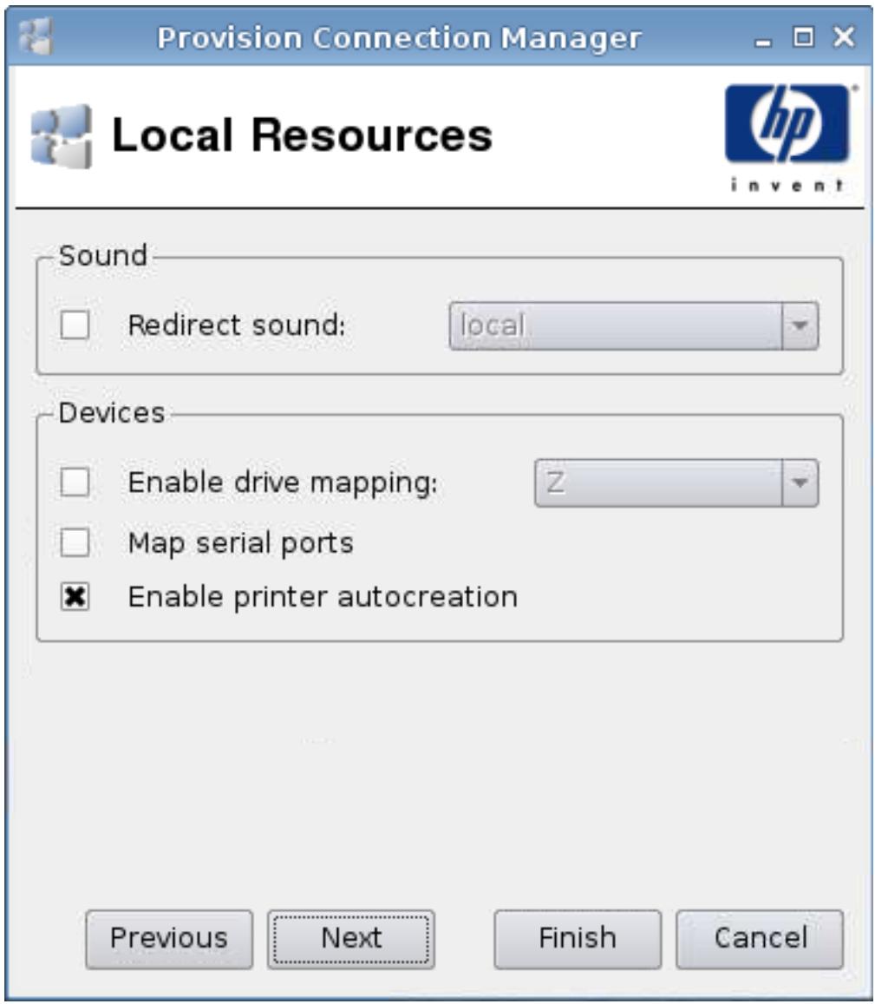Click the 'Enable drive mapping:' label
This screenshot has width=875, height=1004.
[x=283, y=483]
